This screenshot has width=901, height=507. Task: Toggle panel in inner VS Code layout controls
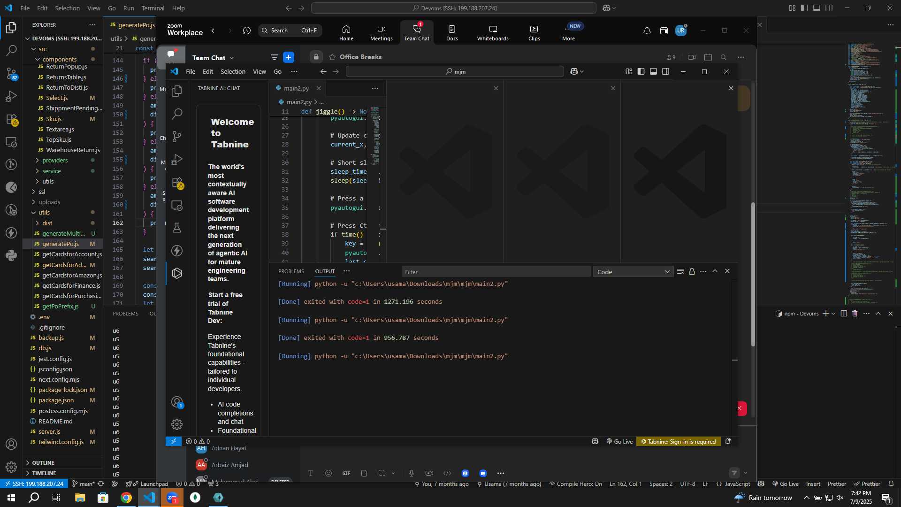(x=653, y=71)
